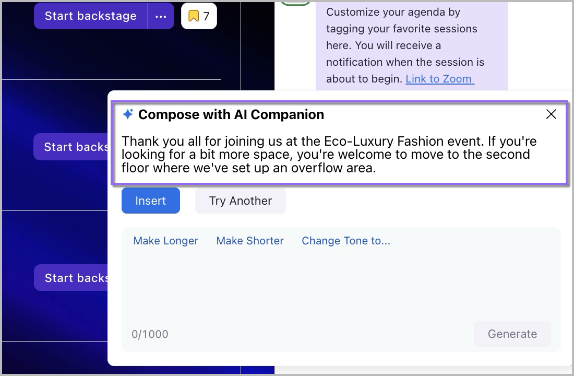
Task: Expand the Change Tone to... options
Action: 346,241
